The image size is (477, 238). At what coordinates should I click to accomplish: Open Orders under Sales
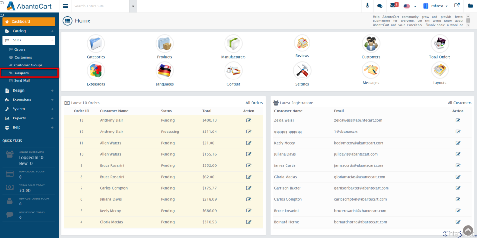20,49
